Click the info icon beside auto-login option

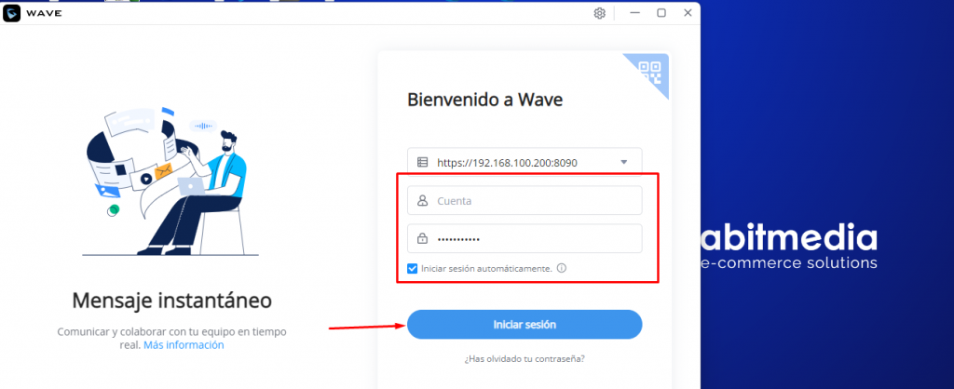(562, 268)
